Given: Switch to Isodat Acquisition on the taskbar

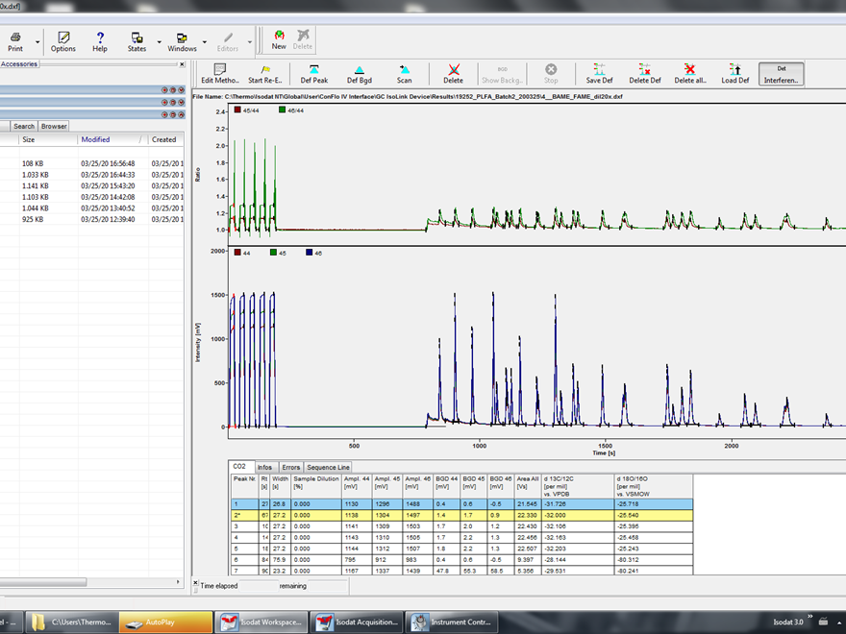Looking at the screenshot, I should point(358,622).
